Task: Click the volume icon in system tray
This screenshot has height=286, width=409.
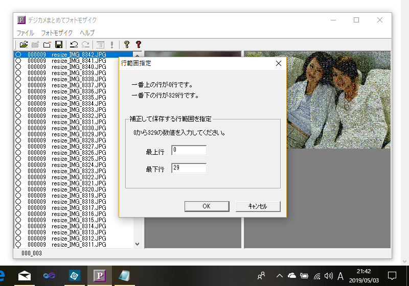Action: click(329, 276)
